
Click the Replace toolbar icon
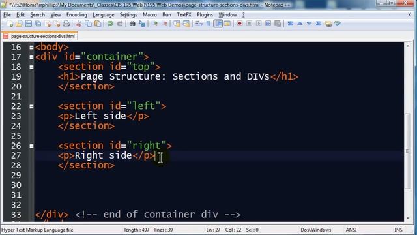(142, 24)
